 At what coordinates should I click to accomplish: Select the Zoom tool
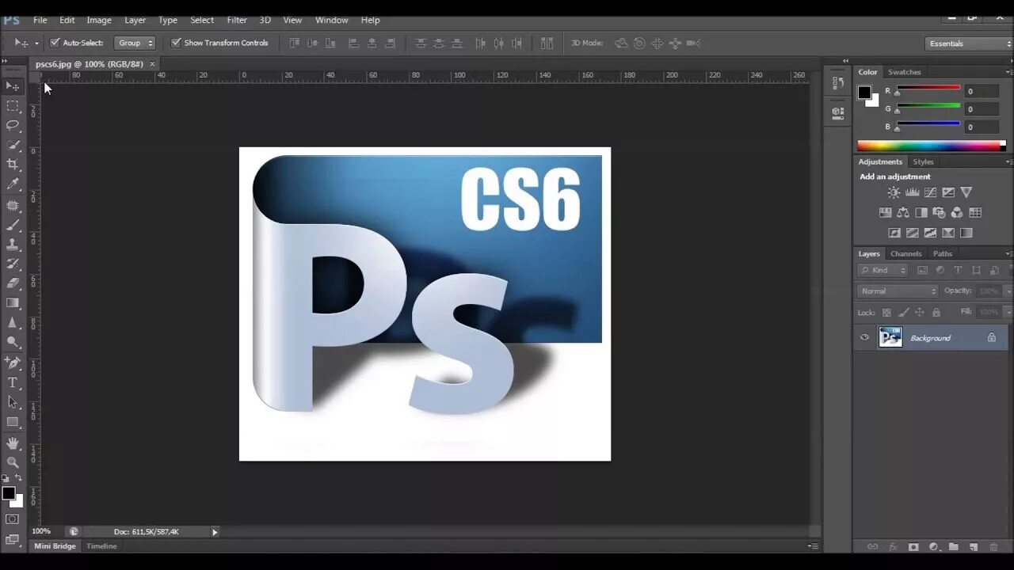pyautogui.click(x=13, y=462)
